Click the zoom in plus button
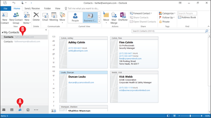The height and width of the screenshot is (118, 211). point(201,116)
